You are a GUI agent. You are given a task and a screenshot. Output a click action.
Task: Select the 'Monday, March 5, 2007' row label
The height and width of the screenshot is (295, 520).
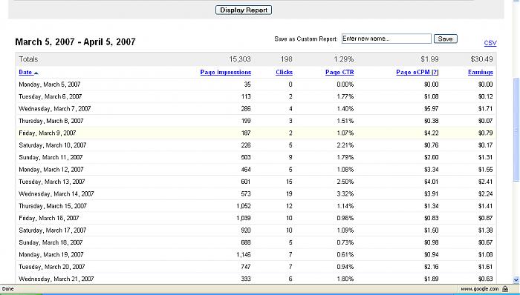tap(50, 84)
